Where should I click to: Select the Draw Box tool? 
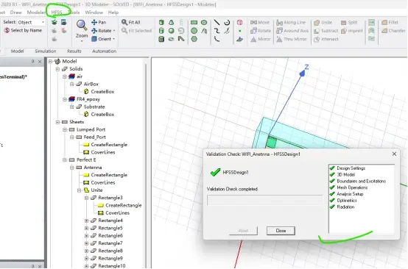coord(161,22)
